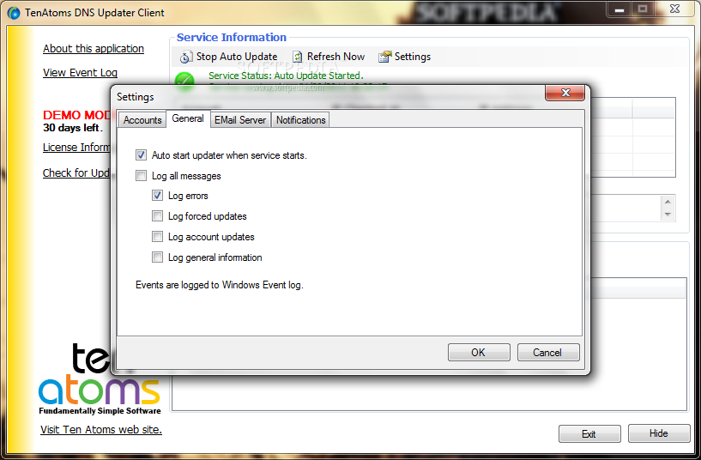The image size is (701, 460).
Task: Click Stop Auto Update toolbar label
Action: (237, 57)
